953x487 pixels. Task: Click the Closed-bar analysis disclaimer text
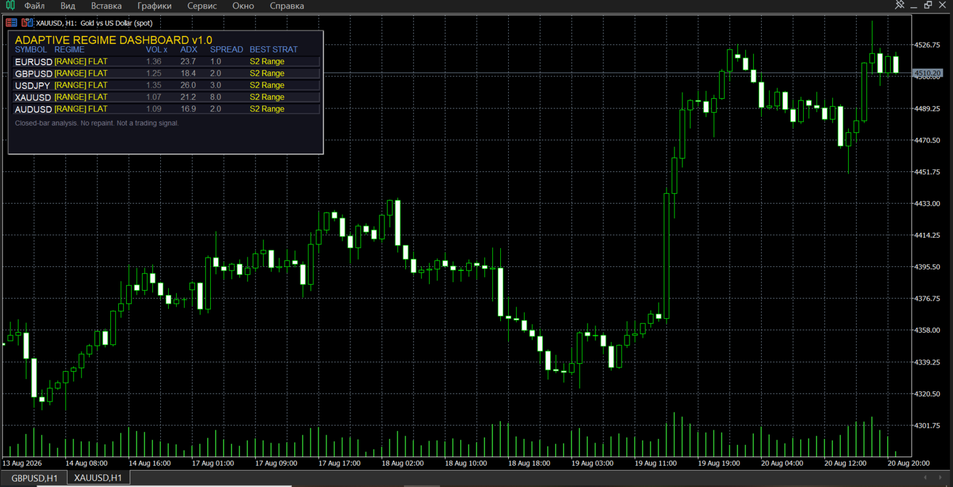(x=97, y=123)
